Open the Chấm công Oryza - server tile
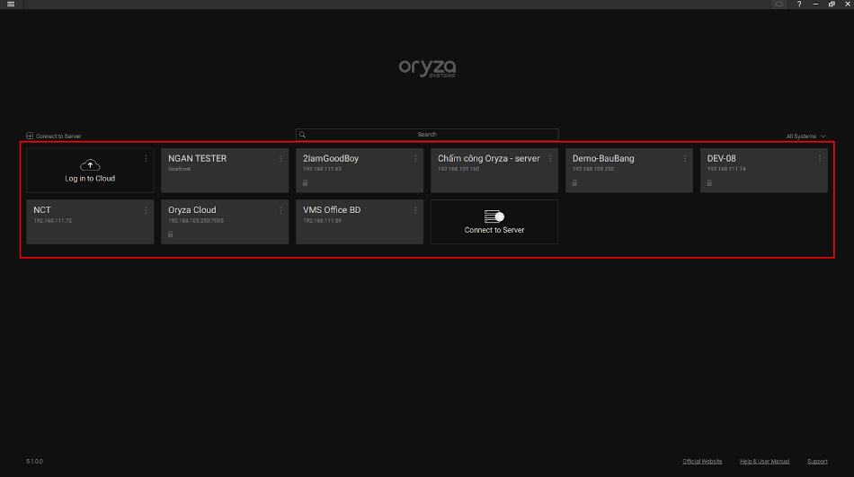Image resolution: width=854 pixels, height=477 pixels. (494, 171)
